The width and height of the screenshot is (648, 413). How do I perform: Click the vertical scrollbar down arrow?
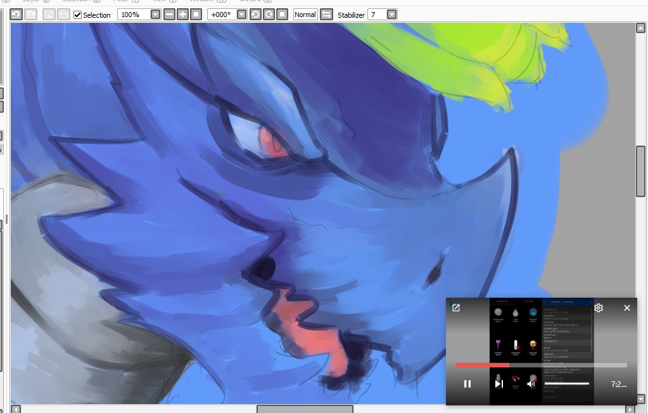point(641,399)
